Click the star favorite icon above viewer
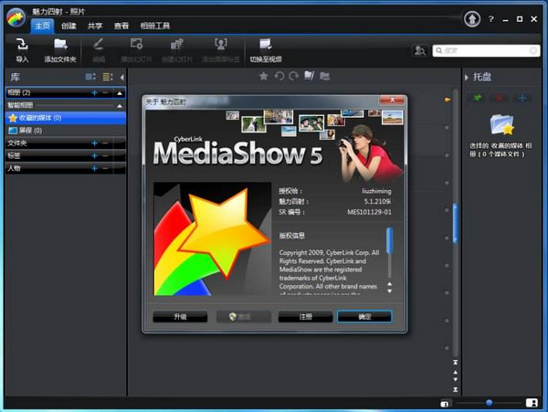This screenshot has width=548, height=412. click(x=264, y=76)
